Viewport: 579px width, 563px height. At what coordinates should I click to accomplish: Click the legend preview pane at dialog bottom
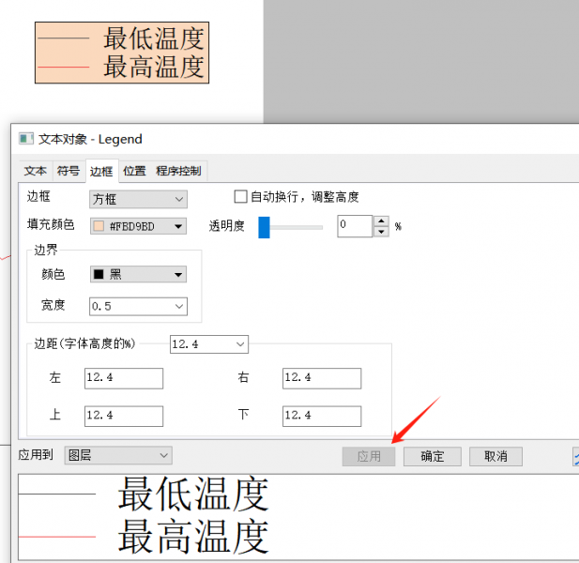click(298, 517)
